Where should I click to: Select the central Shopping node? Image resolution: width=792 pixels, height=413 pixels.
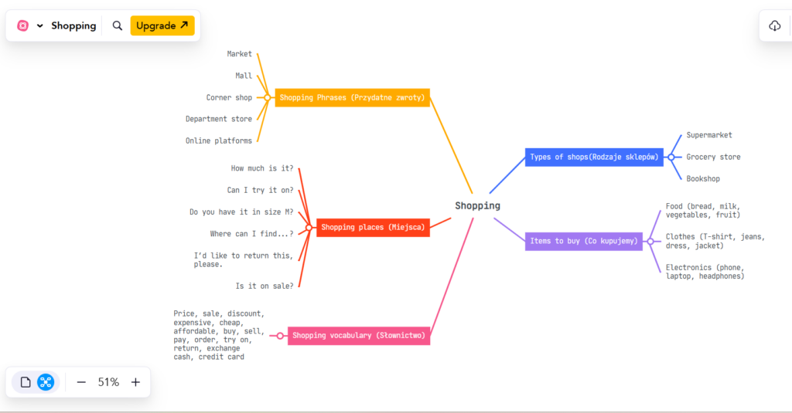477,206
